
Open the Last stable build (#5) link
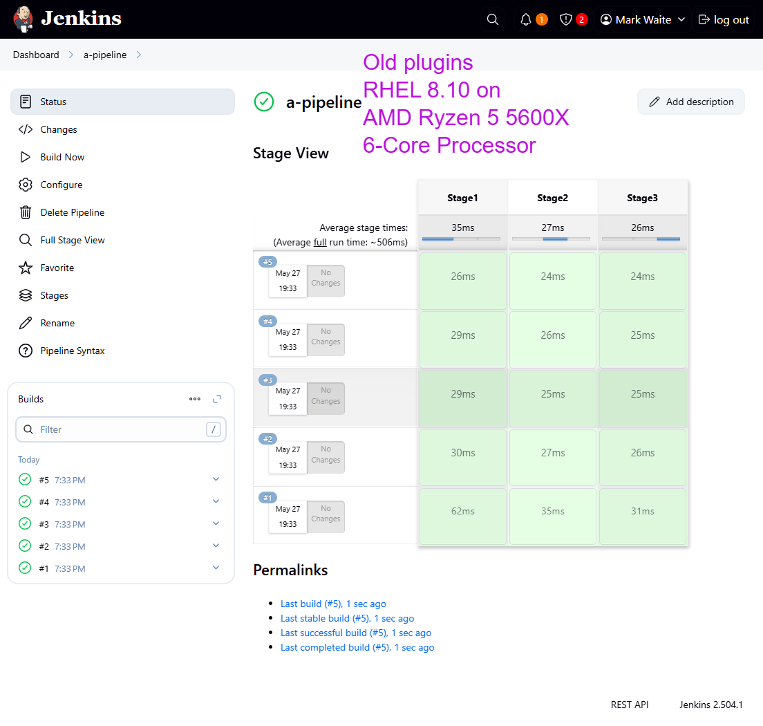[347, 618]
